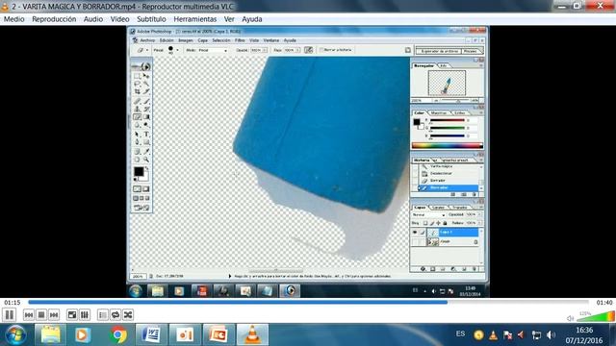Switch to Microsoft Word on taskbar

(151, 334)
